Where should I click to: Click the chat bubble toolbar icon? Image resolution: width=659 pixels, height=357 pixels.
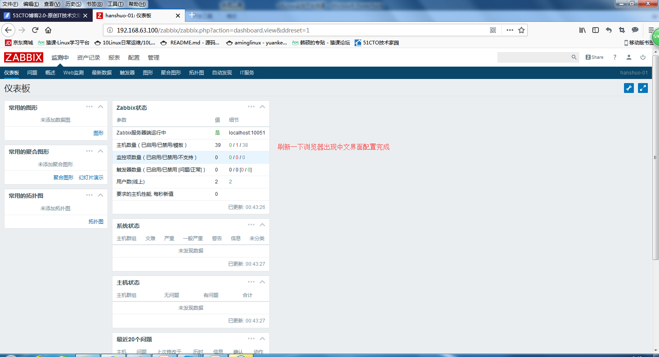tap(635, 30)
